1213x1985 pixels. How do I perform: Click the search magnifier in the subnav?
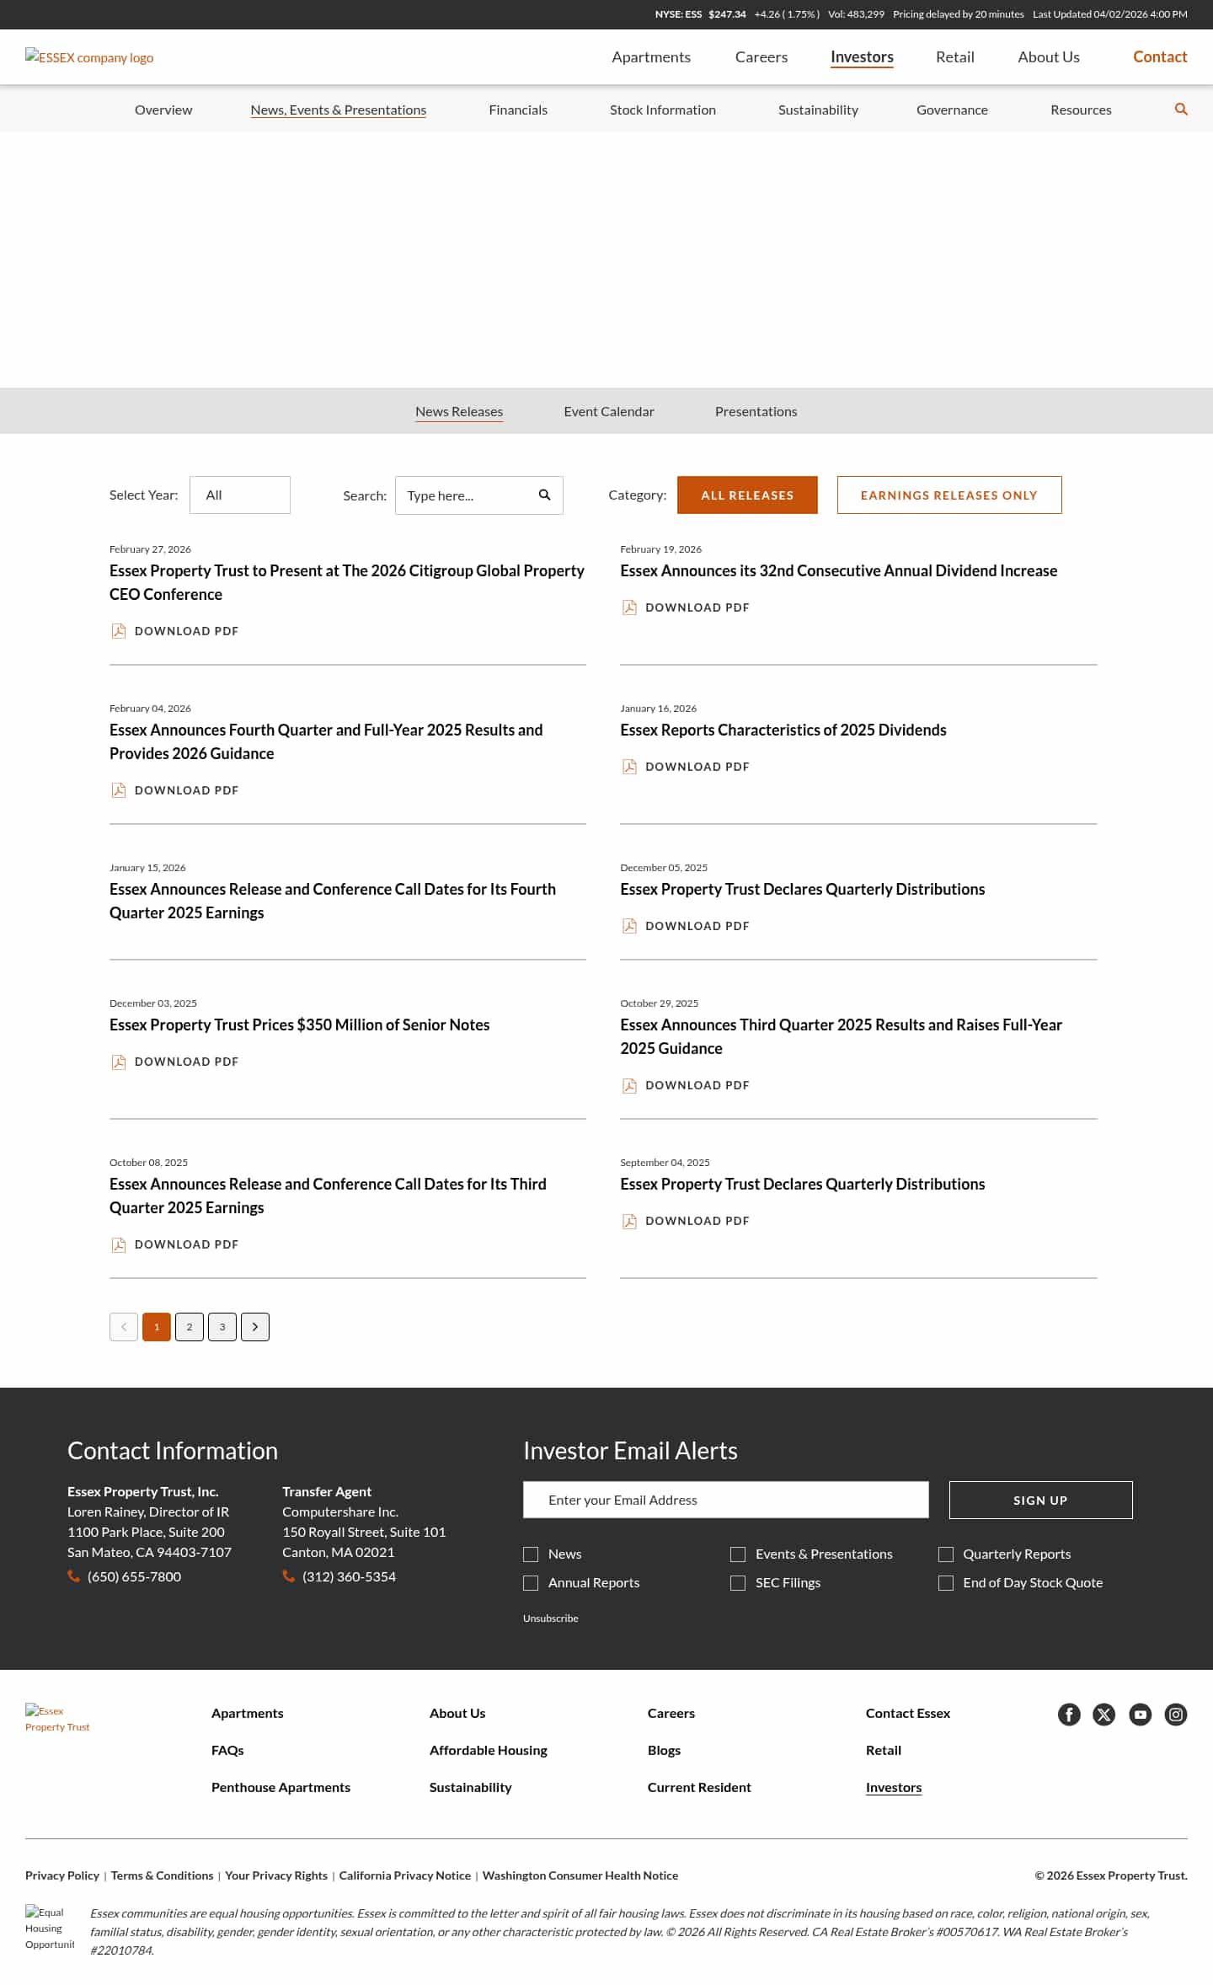(x=1181, y=110)
